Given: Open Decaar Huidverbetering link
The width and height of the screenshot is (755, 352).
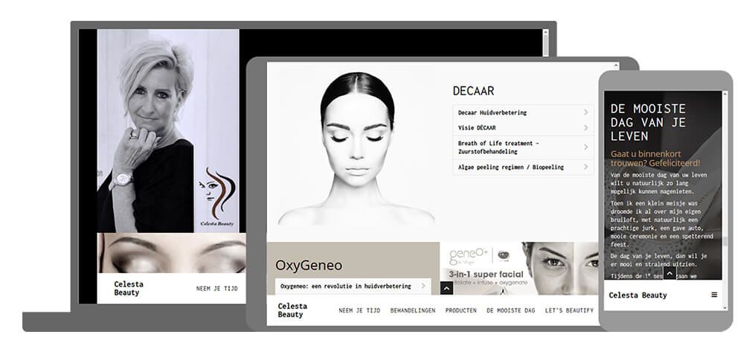Looking at the screenshot, I should 492,112.
